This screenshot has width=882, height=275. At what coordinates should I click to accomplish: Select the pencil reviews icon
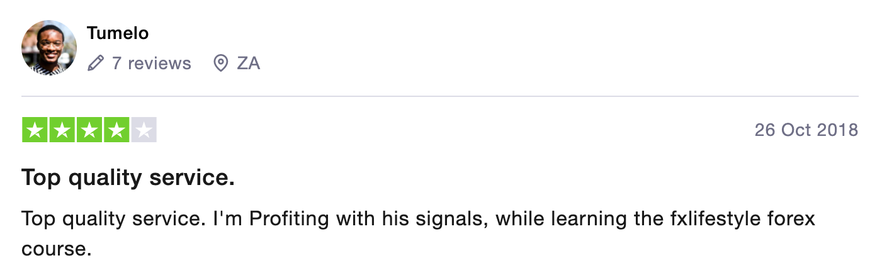(96, 63)
